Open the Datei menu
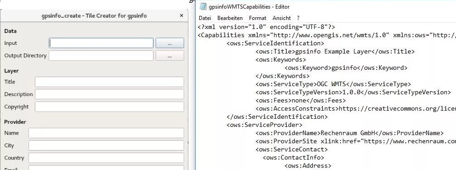456x170 pixels. point(205,18)
